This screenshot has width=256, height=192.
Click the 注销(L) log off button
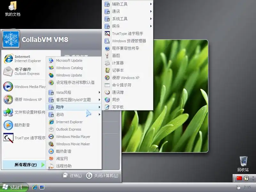pyautogui.click(x=72, y=175)
